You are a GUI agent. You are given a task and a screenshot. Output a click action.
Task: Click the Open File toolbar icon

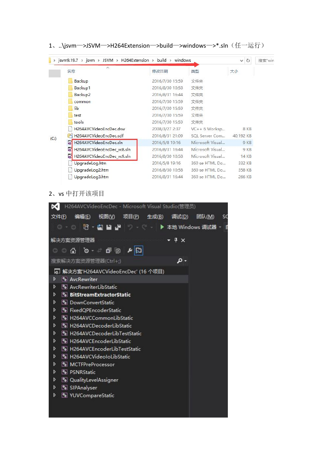(100, 227)
